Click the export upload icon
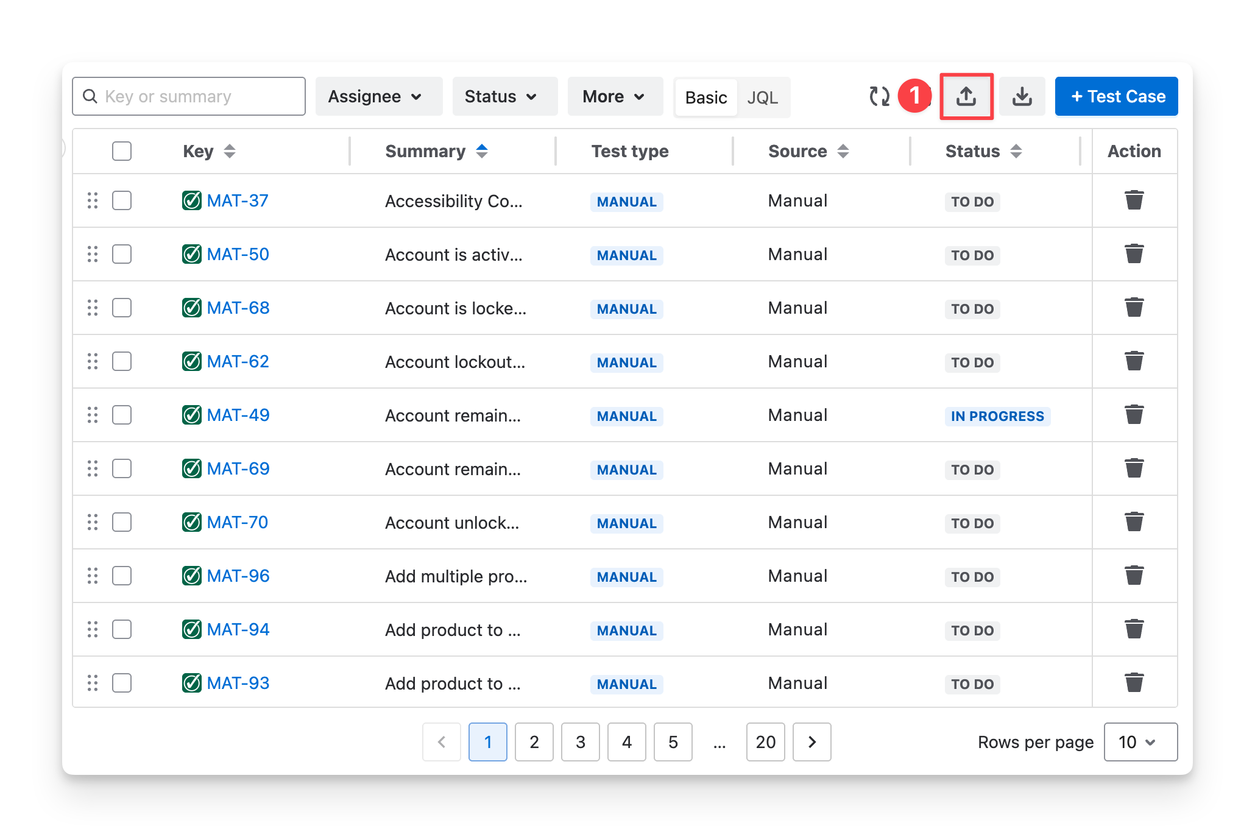This screenshot has width=1255, height=837. point(966,96)
